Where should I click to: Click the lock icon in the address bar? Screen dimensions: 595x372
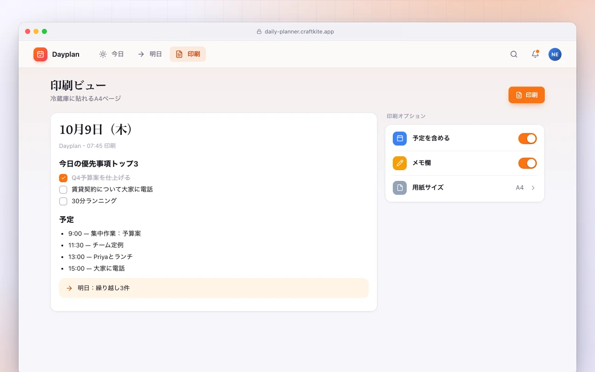(259, 32)
